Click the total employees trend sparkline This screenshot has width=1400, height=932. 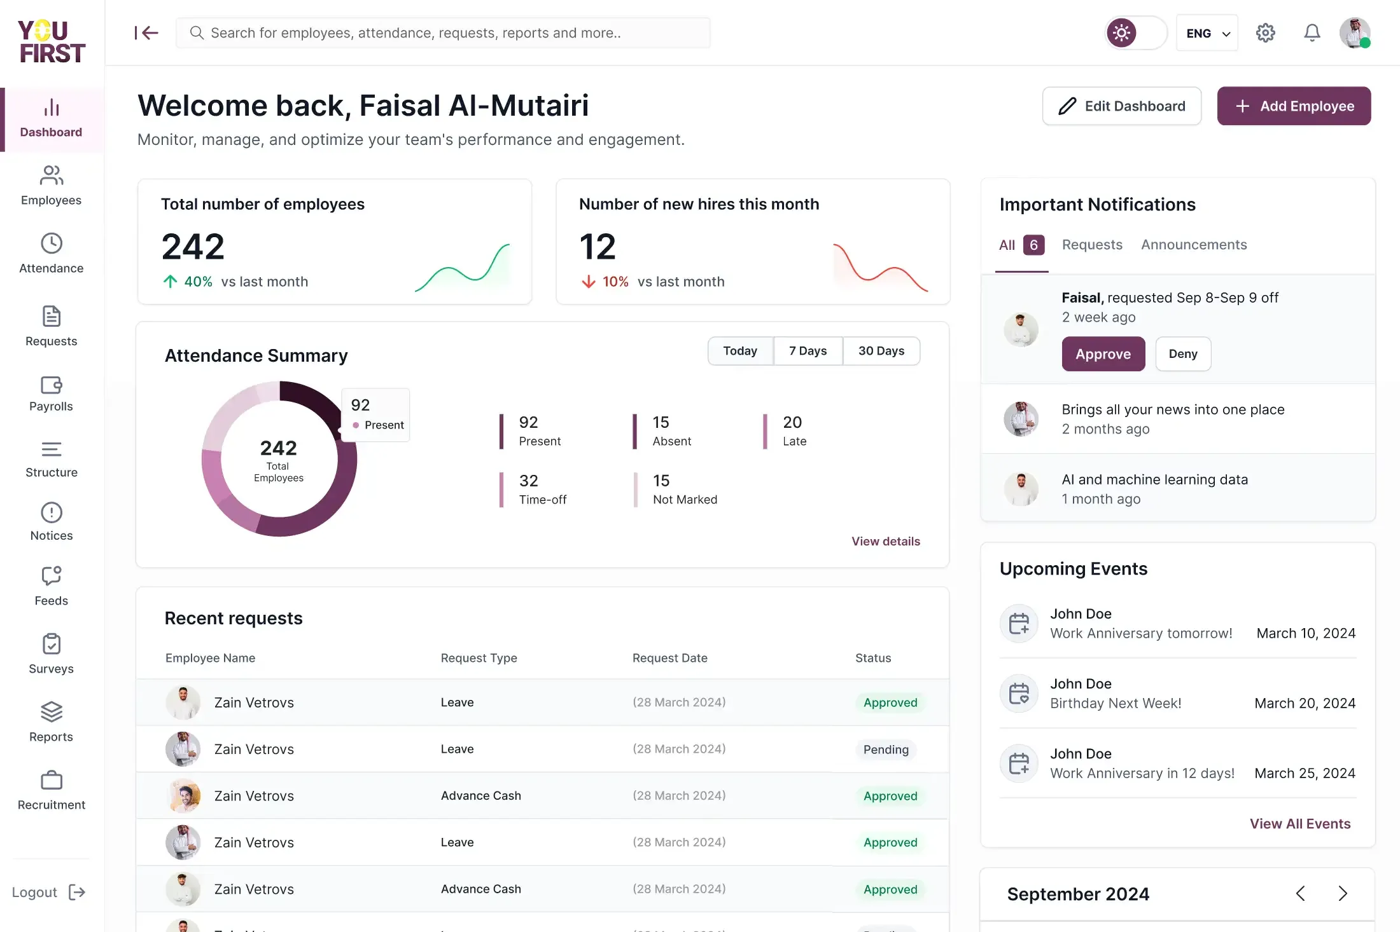(x=463, y=267)
